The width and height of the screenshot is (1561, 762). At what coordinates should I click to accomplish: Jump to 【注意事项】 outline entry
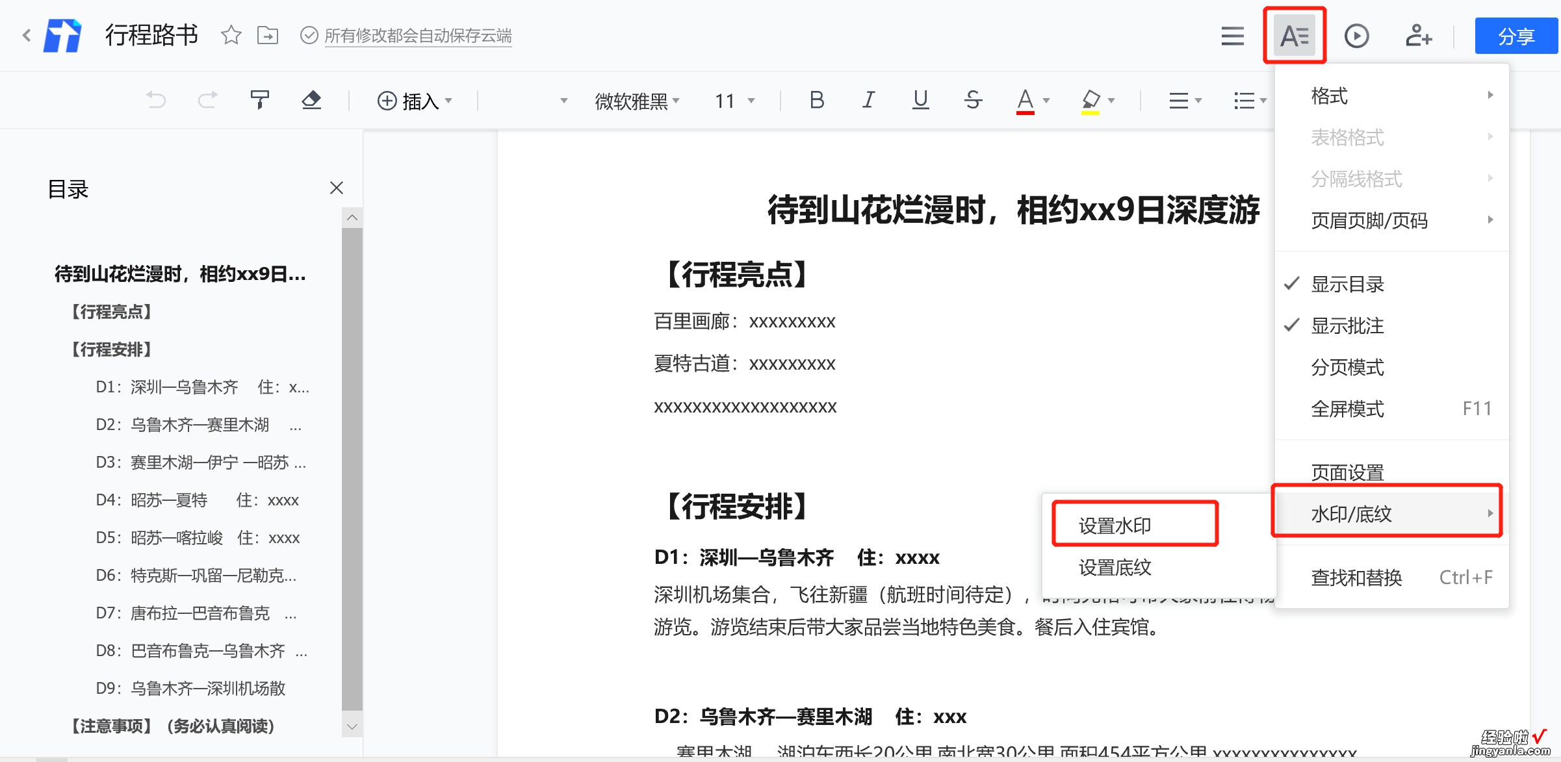click(x=172, y=726)
